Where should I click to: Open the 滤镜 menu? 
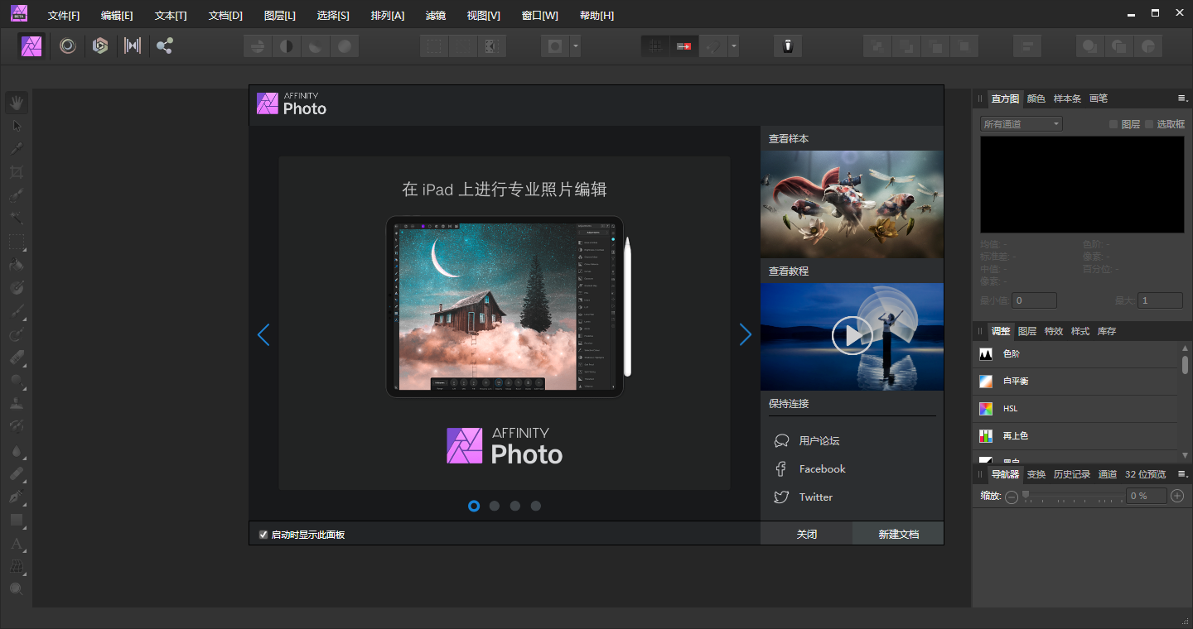[435, 16]
